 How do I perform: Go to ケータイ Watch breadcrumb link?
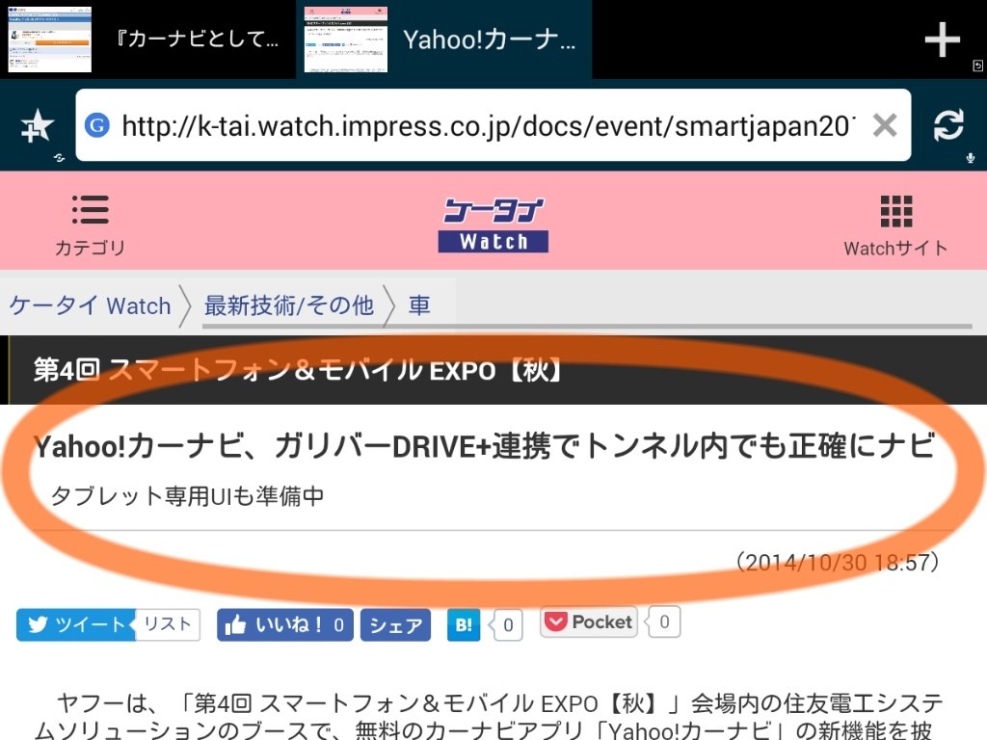(x=90, y=305)
